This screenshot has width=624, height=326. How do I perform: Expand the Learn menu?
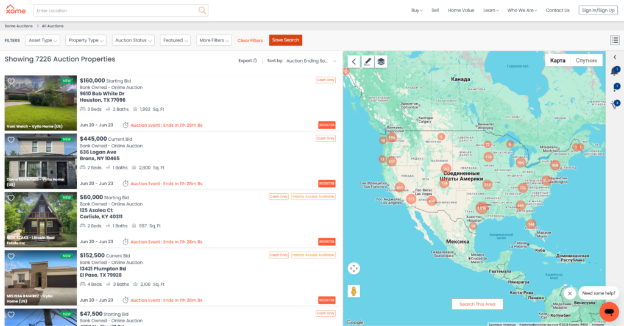coord(491,10)
